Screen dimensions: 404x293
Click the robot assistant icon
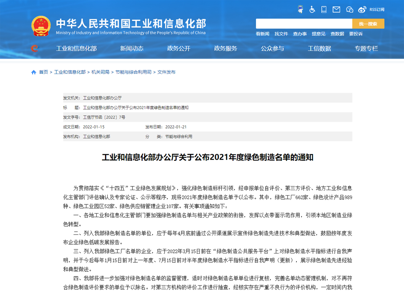click(300, 9)
